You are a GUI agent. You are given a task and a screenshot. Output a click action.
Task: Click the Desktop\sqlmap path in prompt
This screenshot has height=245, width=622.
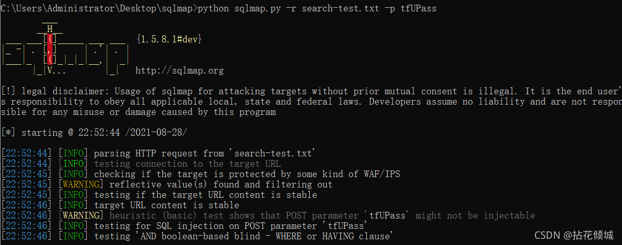tap(156, 8)
